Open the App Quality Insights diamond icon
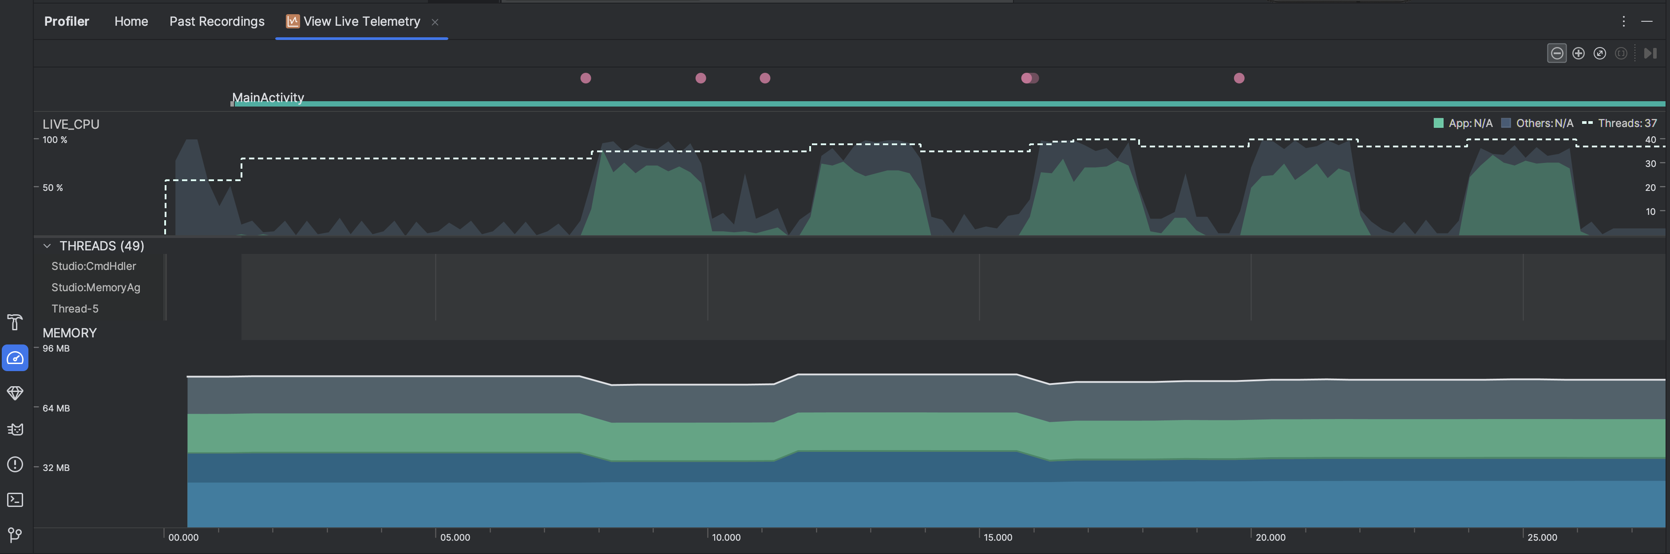The width and height of the screenshot is (1670, 554). pyautogui.click(x=15, y=393)
